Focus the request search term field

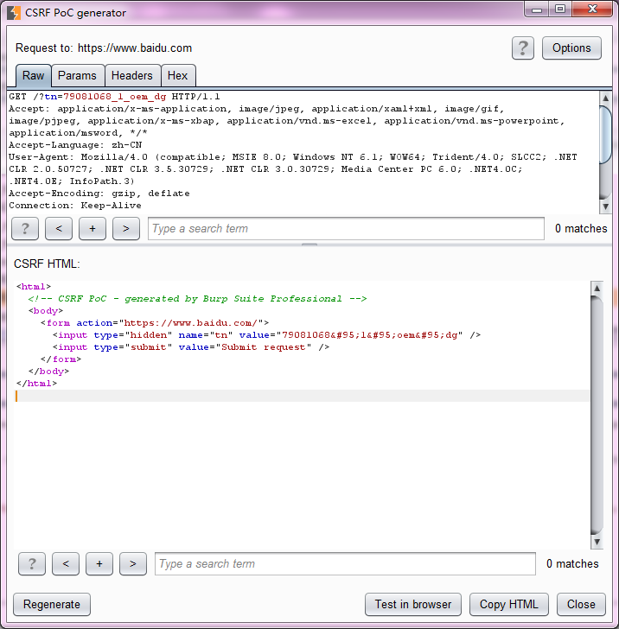point(346,229)
